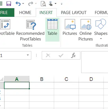The image size is (108, 109).
Task: Open the FILE tab
Action: coord(7,12)
